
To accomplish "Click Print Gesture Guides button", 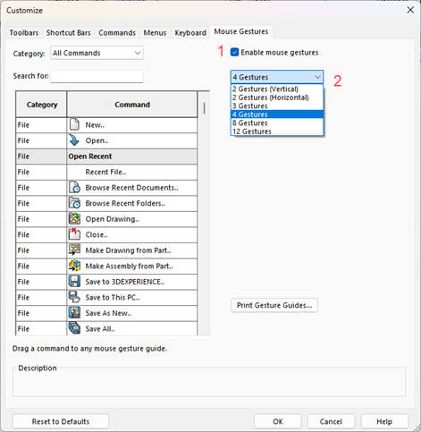I will coord(274,305).
